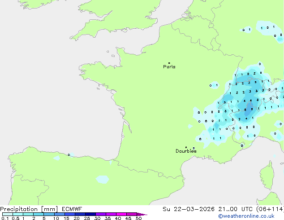This screenshot has height=220, width=284.
Task: Select the 2 mm legend swatch
Action: (x=39, y=214)
